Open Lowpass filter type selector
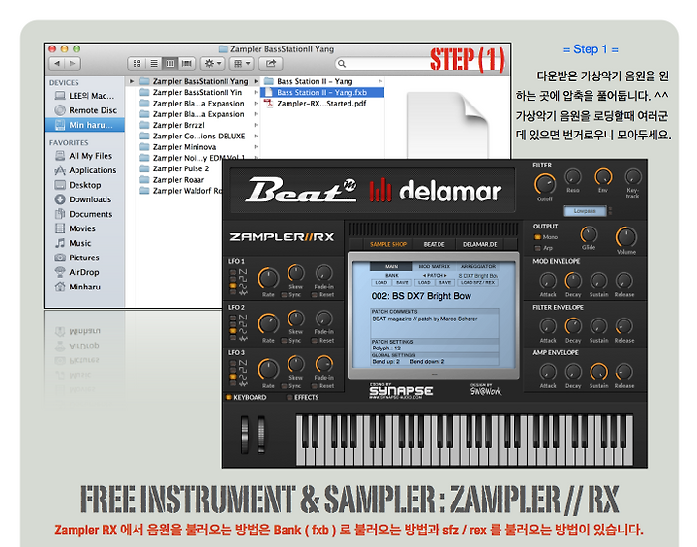 pos(585,211)
